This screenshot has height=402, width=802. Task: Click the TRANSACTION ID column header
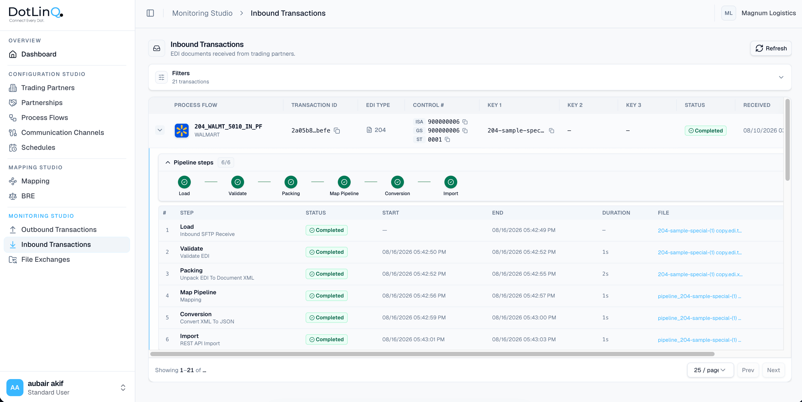314,105
